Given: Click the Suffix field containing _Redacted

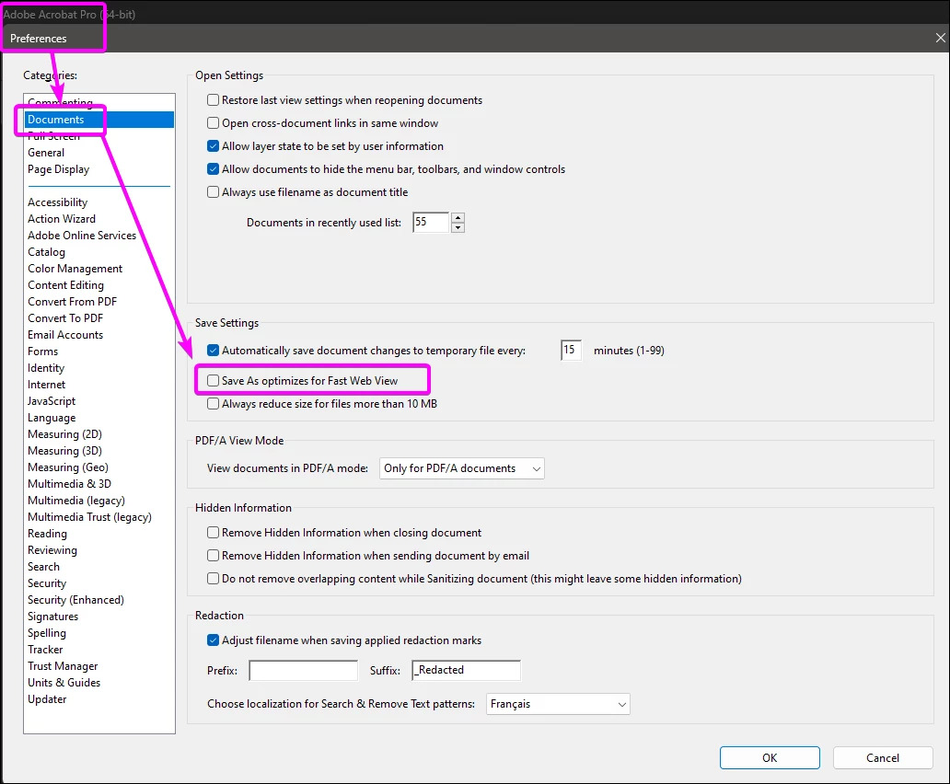Looking at the screenshot, I should click(466, 670).
